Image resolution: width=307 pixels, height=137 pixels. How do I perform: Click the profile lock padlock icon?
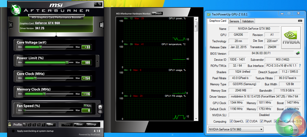pyautogui.click(x=10, y=124)
